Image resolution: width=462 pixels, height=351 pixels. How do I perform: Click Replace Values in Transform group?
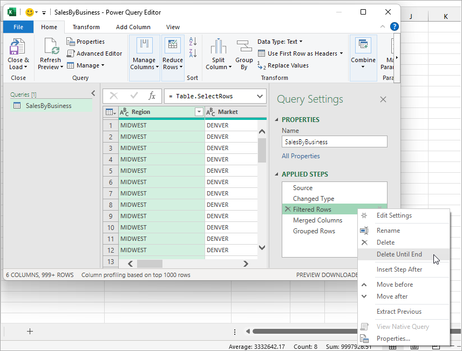coord(283,65)
